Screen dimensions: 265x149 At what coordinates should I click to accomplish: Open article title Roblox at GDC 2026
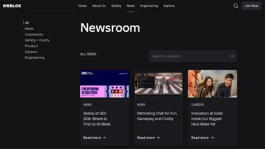pos(97,119)
